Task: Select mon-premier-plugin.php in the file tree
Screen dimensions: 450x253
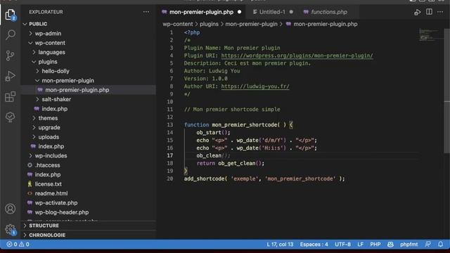Action: [77, 90]
